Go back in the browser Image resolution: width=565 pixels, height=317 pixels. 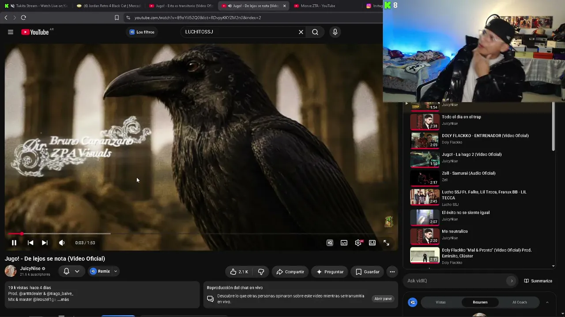[6, 18]
